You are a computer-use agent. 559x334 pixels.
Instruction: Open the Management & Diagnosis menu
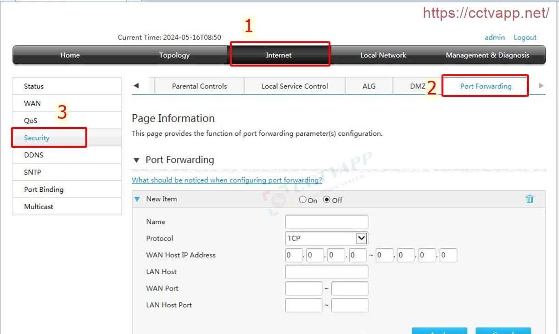click(x=487, y=55)
